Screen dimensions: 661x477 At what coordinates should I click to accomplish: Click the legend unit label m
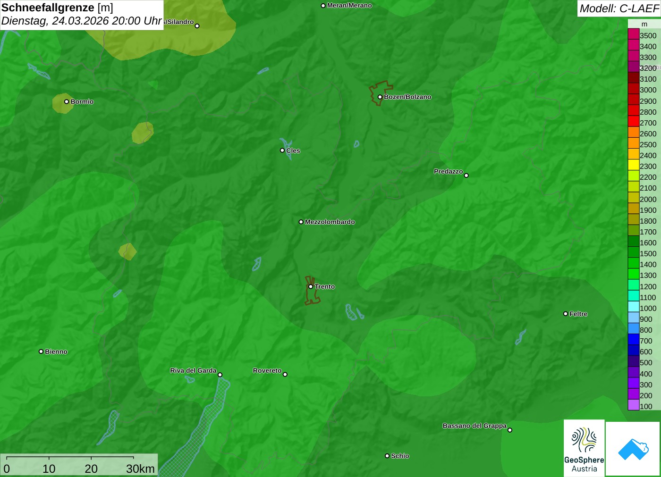(644, 24)
